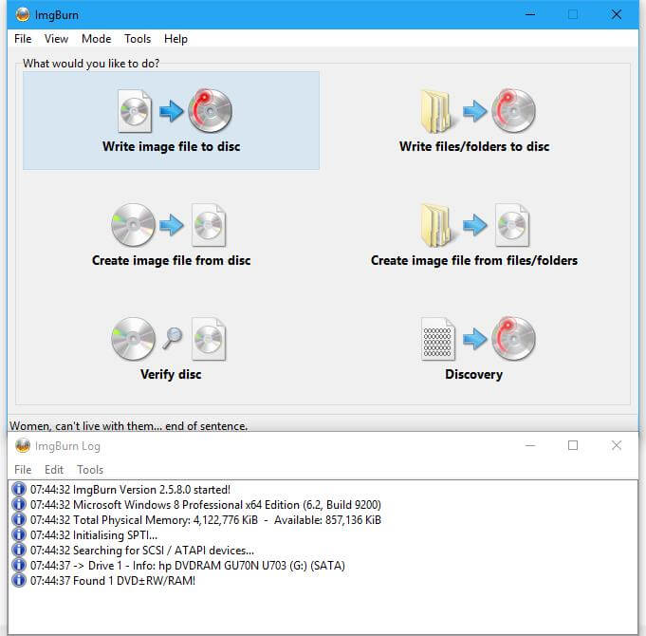646x636 pixels.
Task: Close the ImgBurn Log window
Action: coord(617,445)
